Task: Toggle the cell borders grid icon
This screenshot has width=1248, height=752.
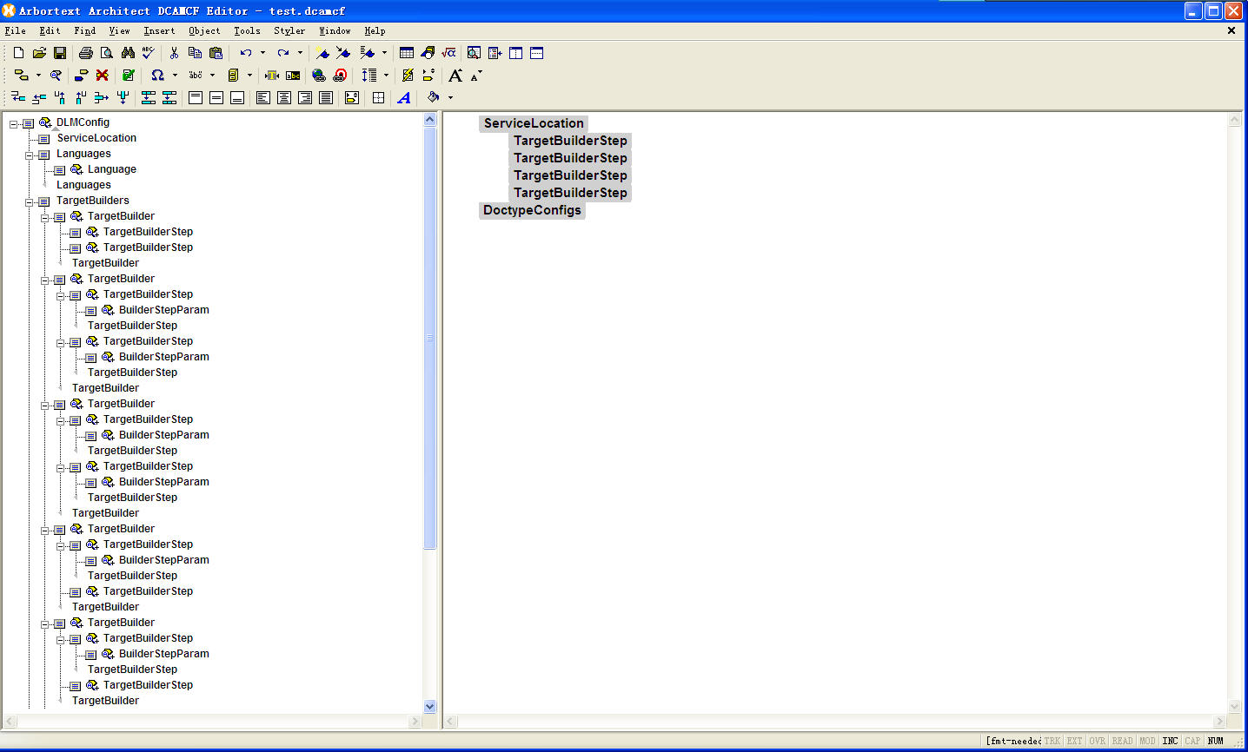Action: click(378, 98)
